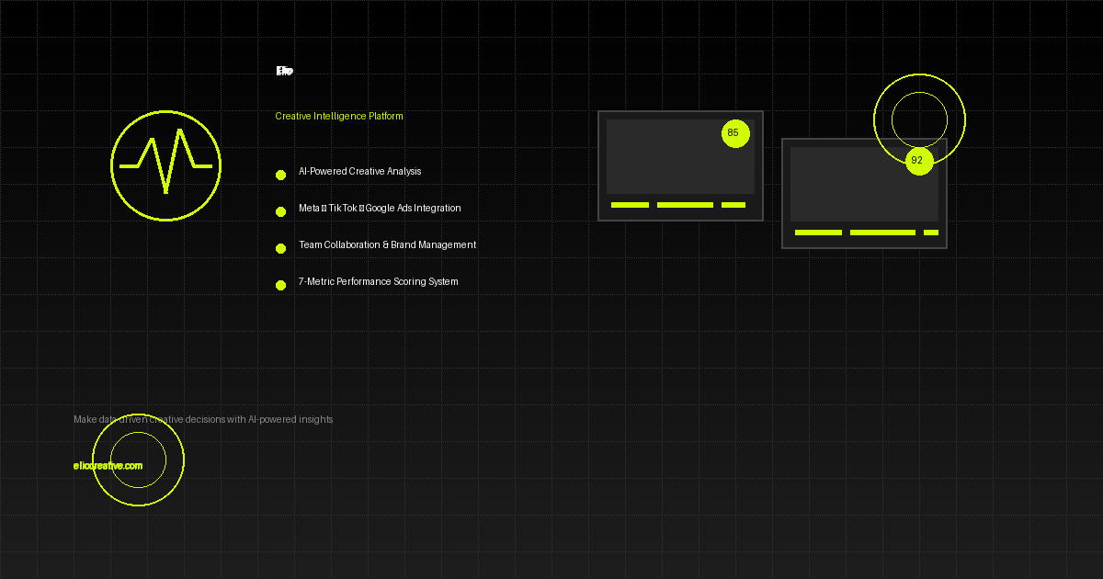Open the eliocreative.com link

108,466
